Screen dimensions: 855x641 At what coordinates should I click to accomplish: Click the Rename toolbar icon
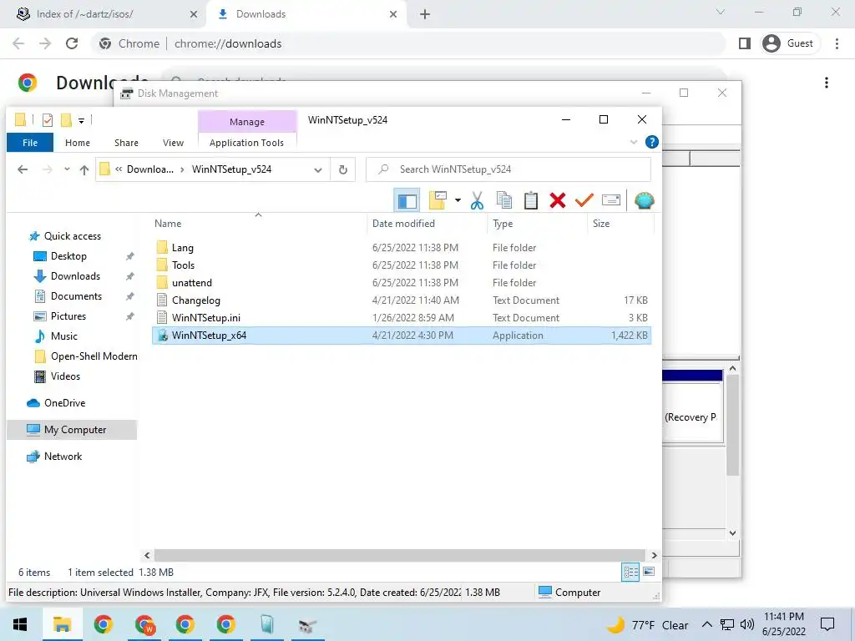click(610, 200)
